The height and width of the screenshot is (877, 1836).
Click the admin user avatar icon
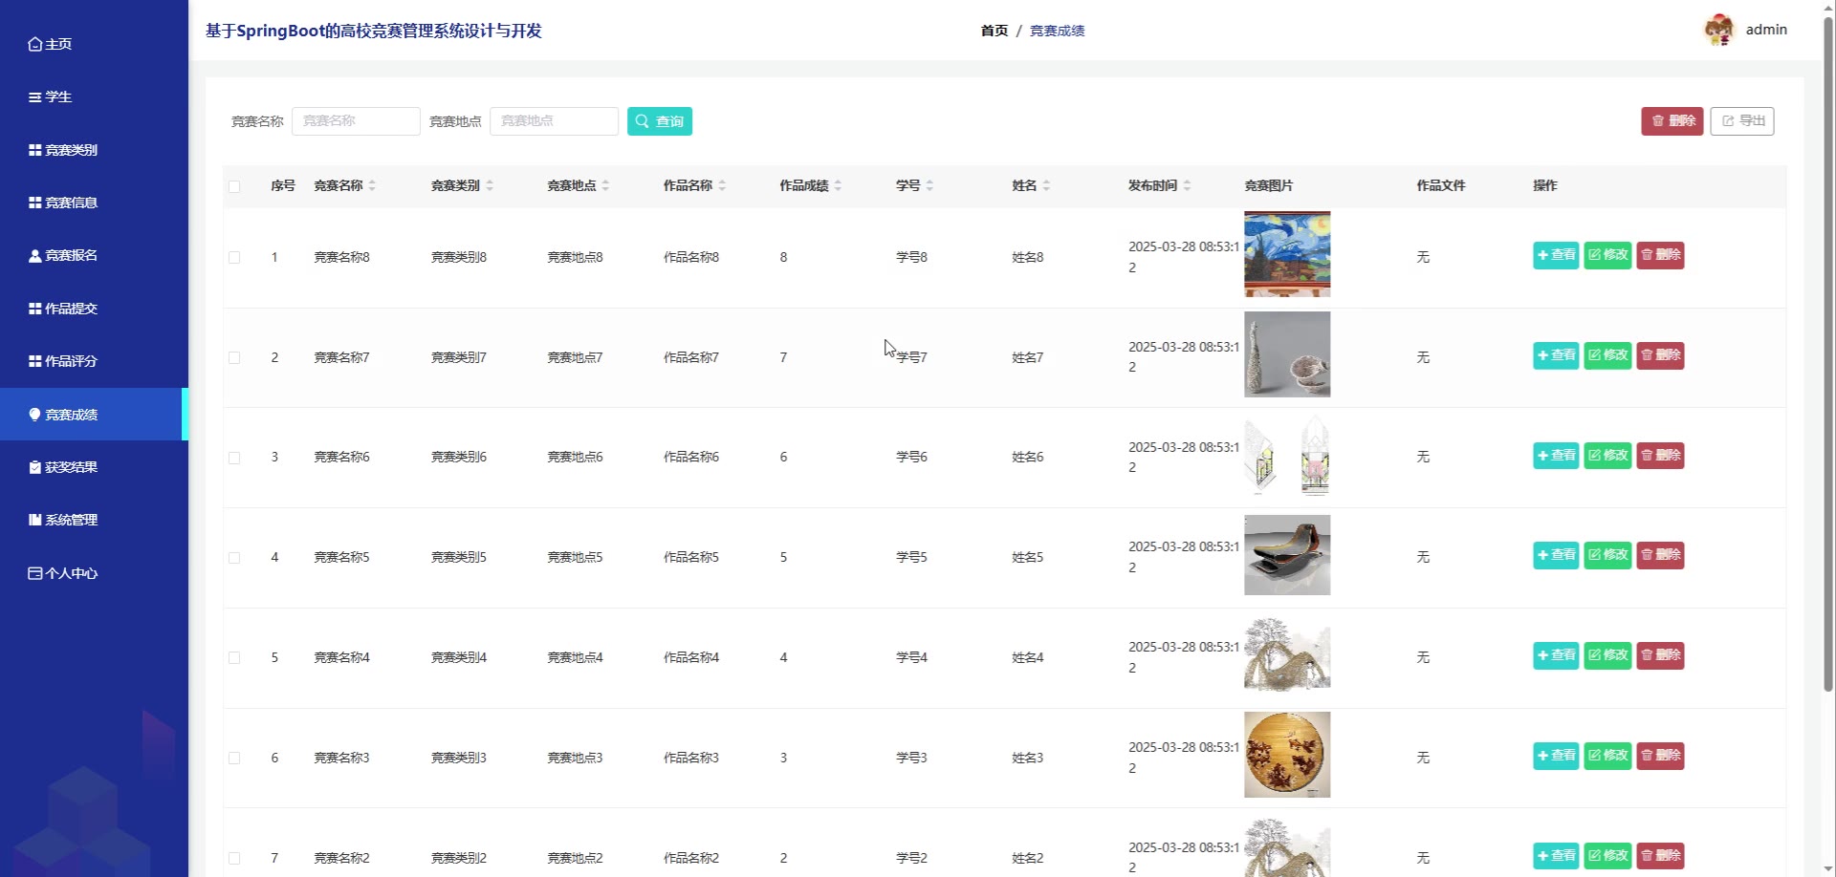(1719, 30)
